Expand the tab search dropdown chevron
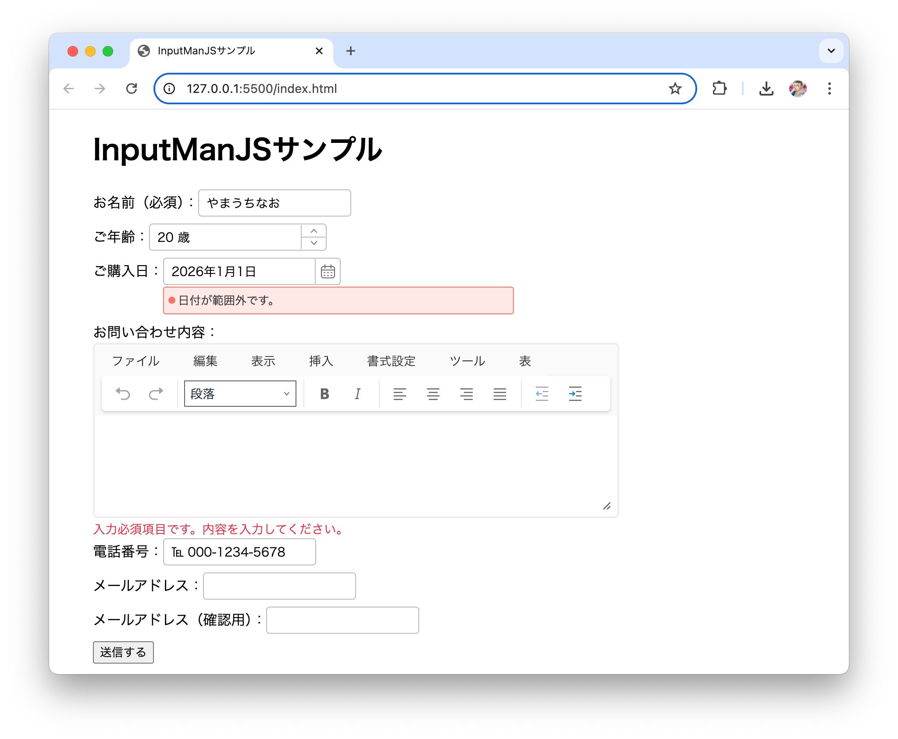Viewport: 898px width, 739px height. pos(831,51)
